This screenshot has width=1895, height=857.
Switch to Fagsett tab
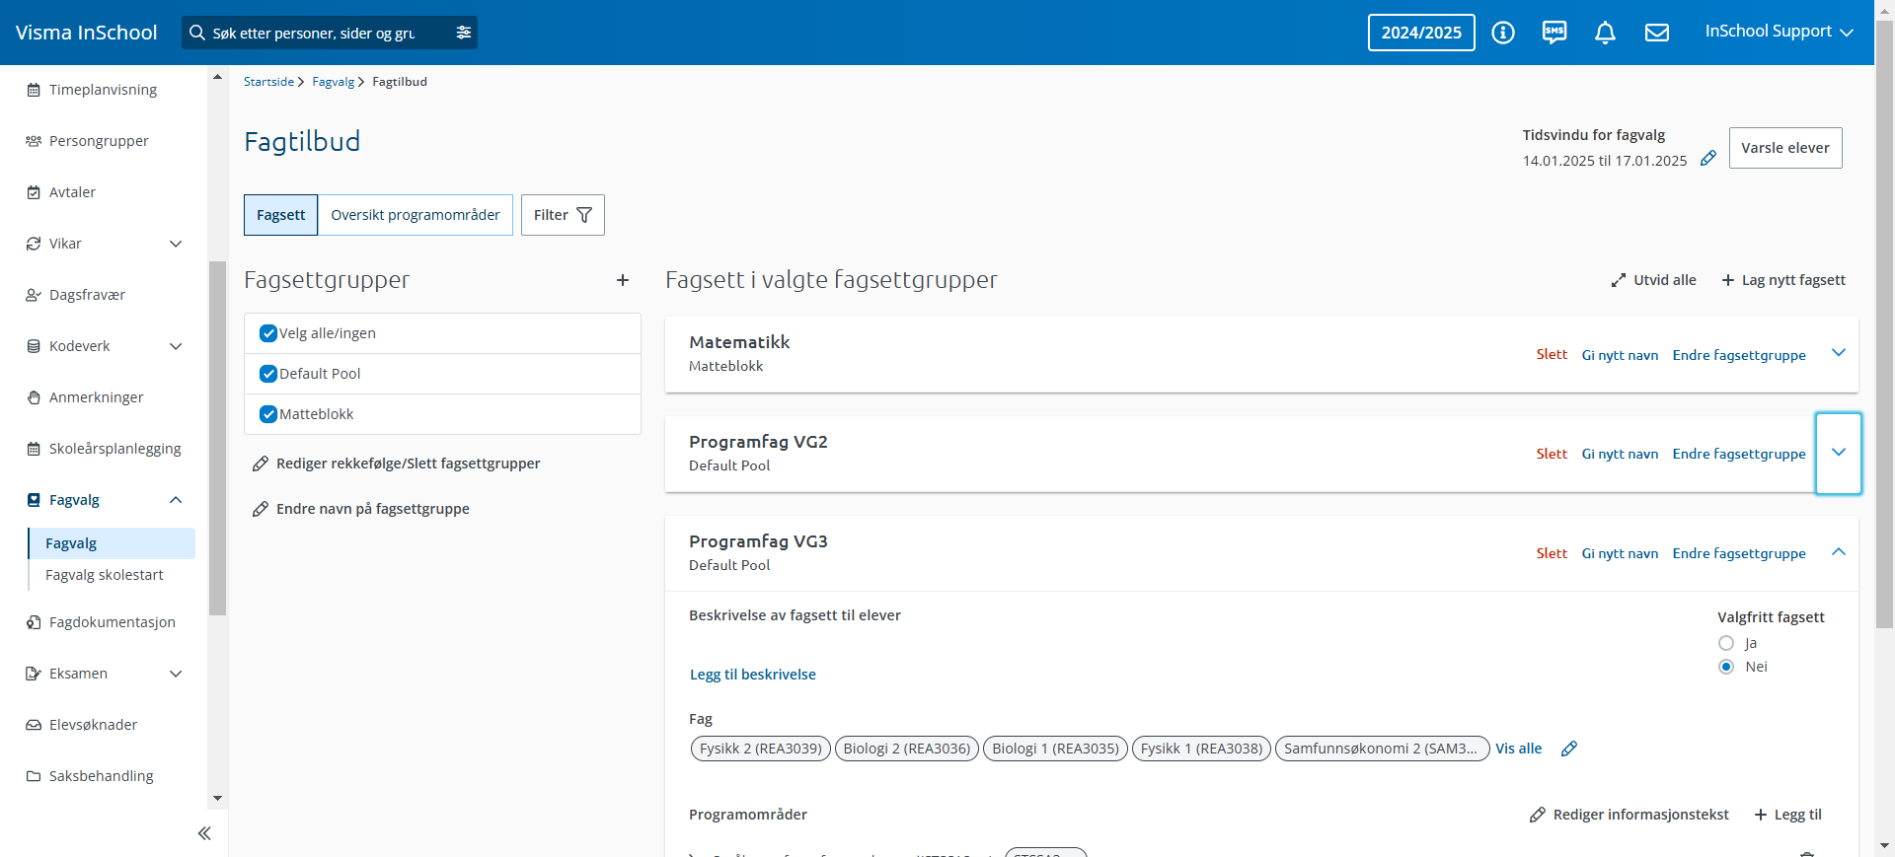click(x=281, y=215)
